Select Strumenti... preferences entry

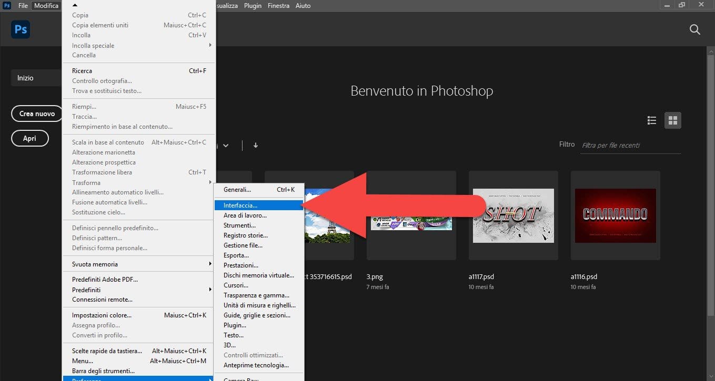[259, 225]
